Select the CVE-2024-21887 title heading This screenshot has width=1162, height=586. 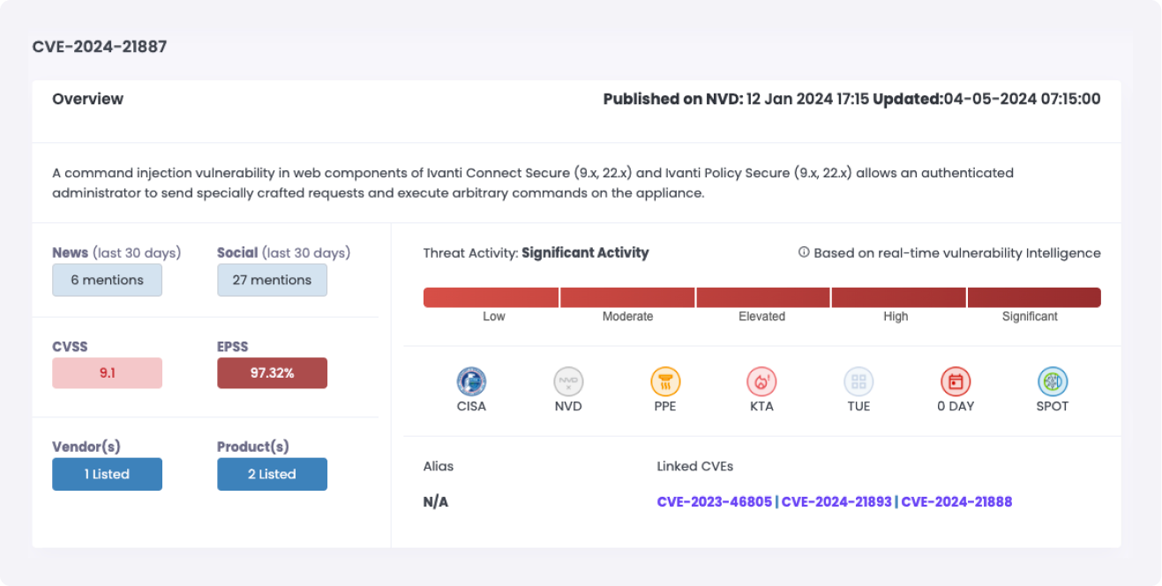point(99,46)
